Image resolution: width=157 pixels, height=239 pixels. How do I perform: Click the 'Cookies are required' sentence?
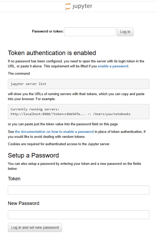click(59, 144)
